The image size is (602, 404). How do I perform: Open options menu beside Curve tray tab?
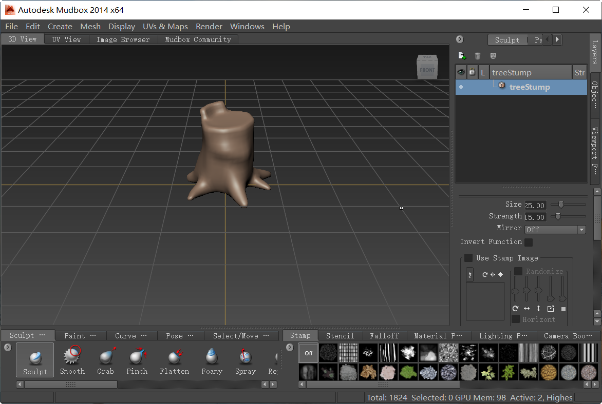click(x=144, y=335)
